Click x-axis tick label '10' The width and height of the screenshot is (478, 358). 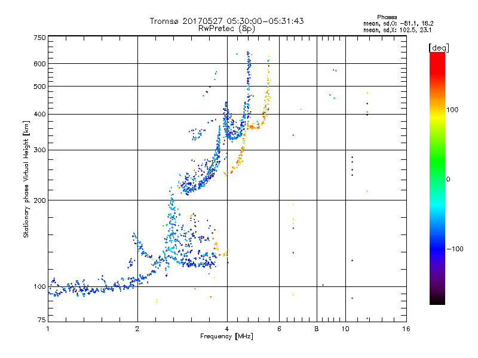tap(345, 329)
